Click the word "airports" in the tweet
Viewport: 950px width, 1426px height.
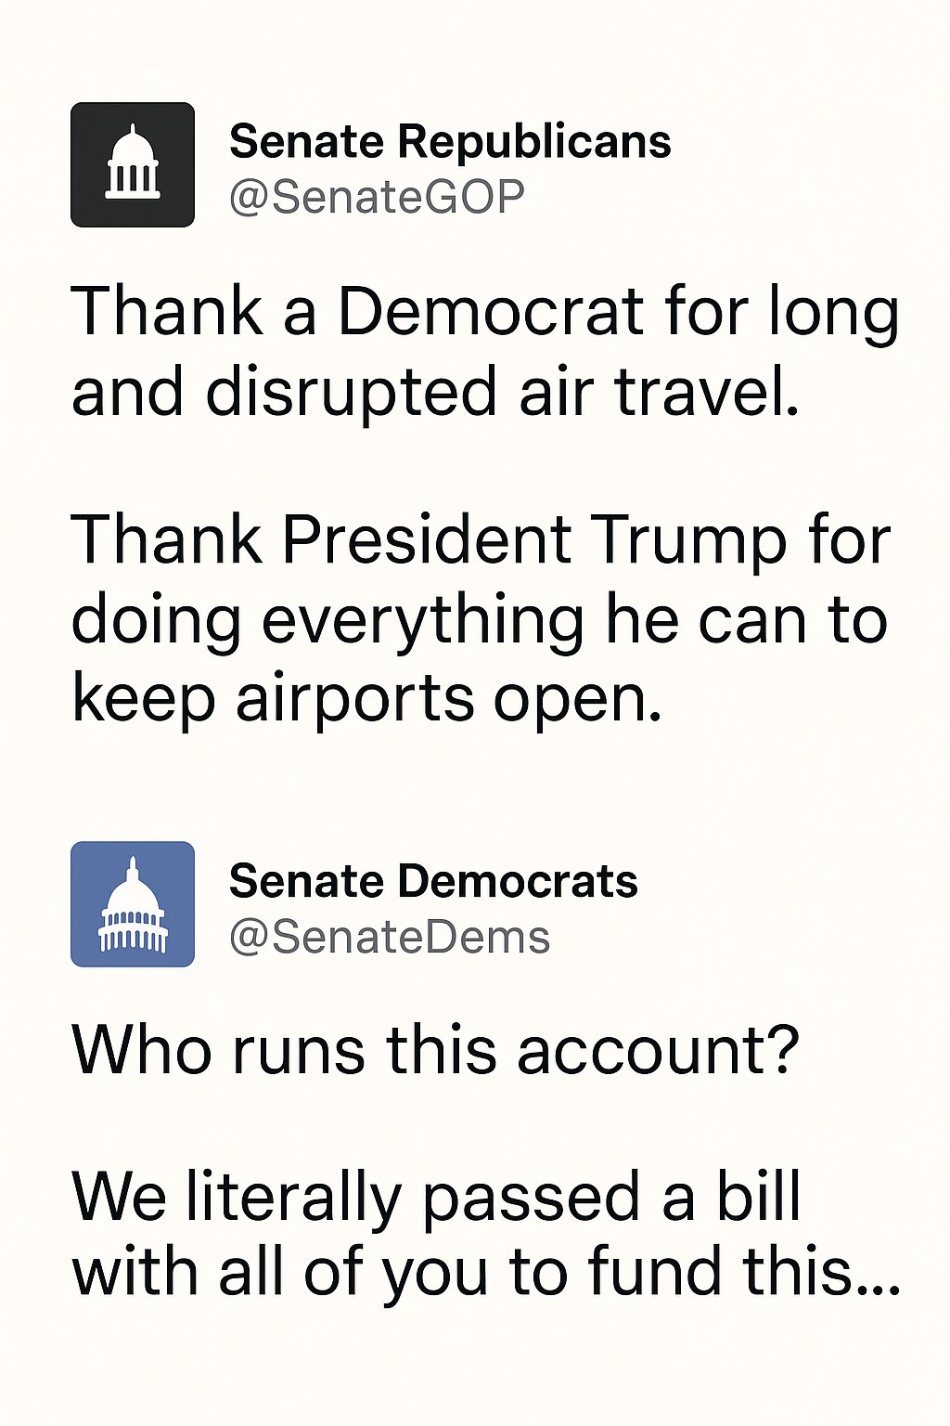pyautogui.click(x=355, y=700)
